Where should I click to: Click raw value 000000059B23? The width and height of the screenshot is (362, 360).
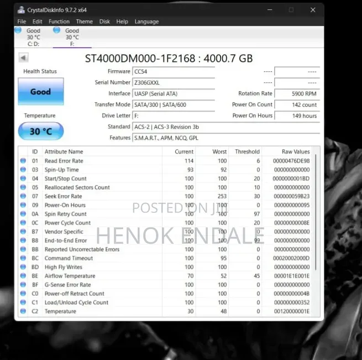click(292, 196)
